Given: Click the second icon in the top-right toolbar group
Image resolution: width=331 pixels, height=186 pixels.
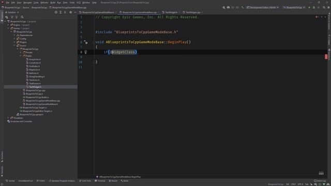Looking at the screenshot, I should point(228,7).
